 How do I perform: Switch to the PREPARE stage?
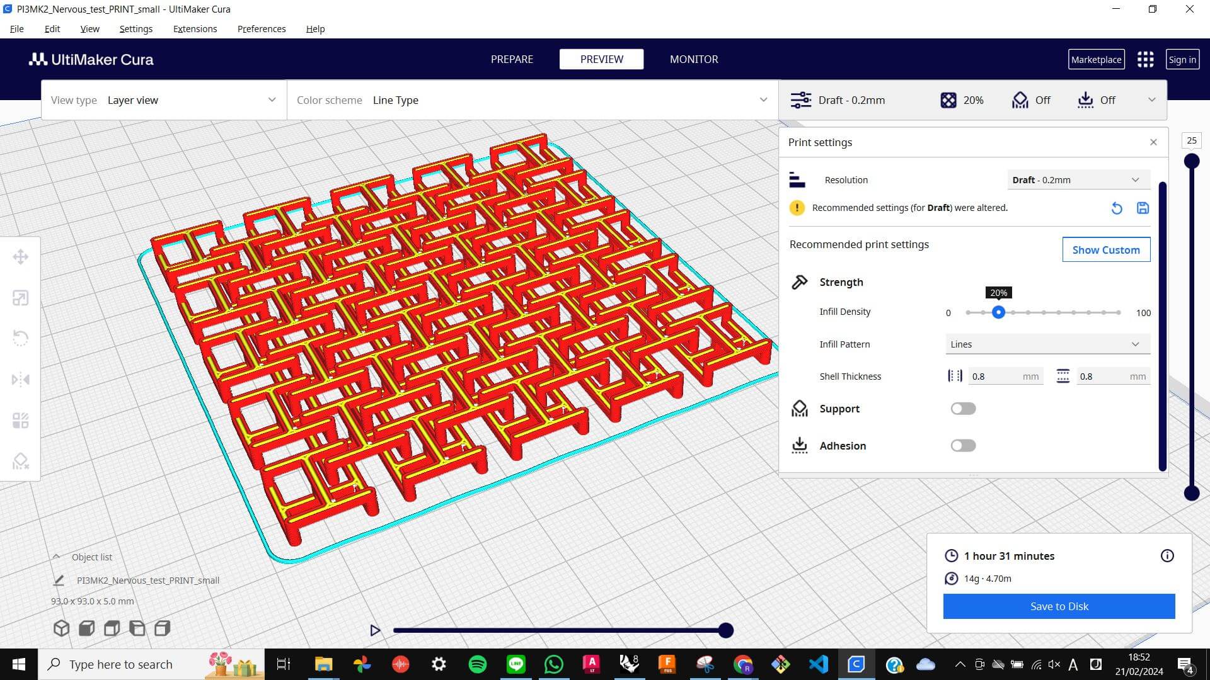point(512,59)
